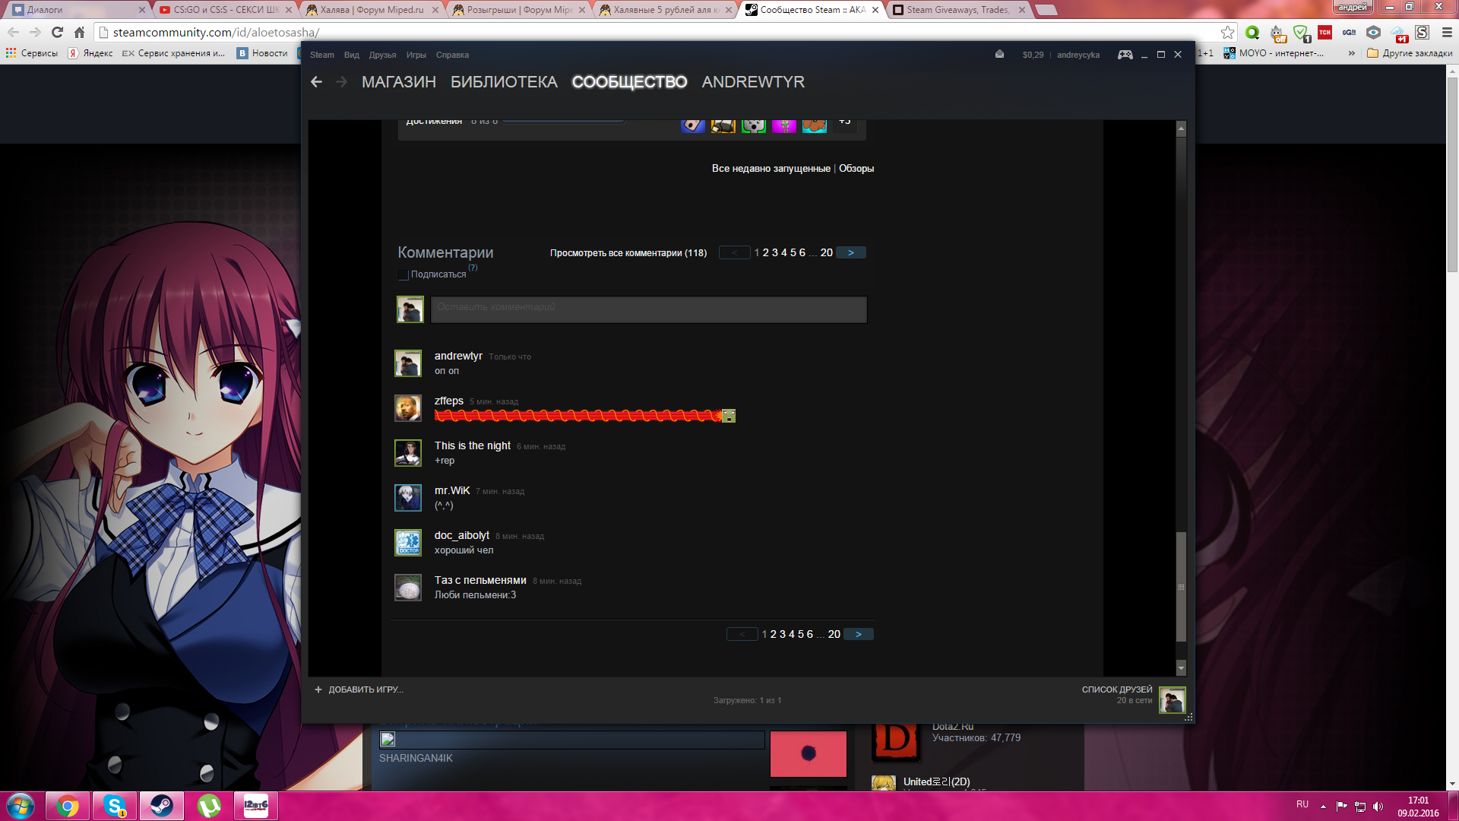The image size is (1459, 821).
Task: Open zffeps commenter avatar
Action: tap(408, 408)
